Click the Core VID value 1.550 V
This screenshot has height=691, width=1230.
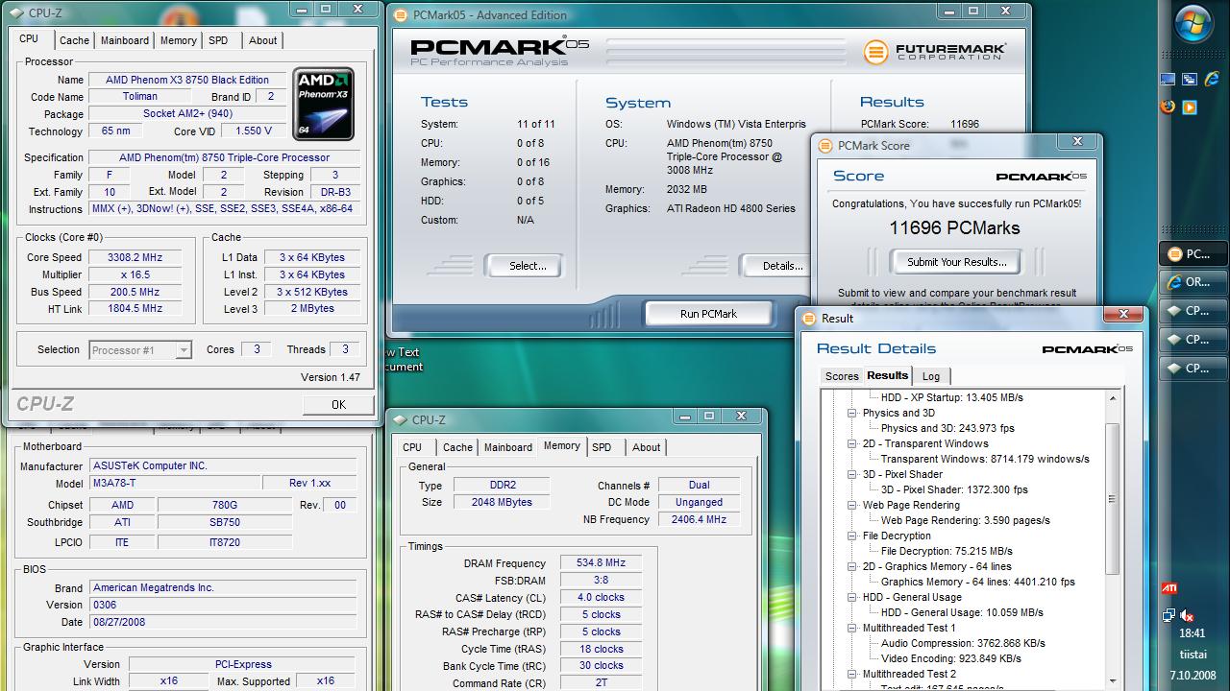click(254, 131)
